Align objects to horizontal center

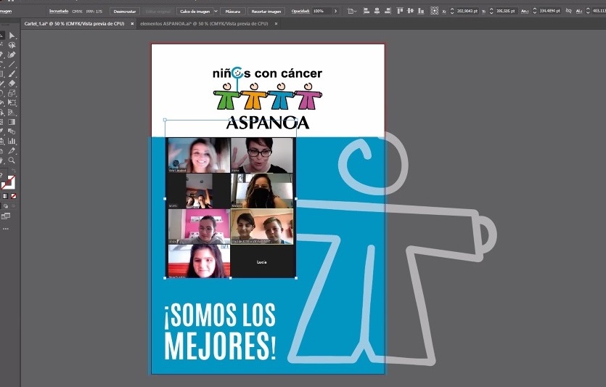pos(377,11)
